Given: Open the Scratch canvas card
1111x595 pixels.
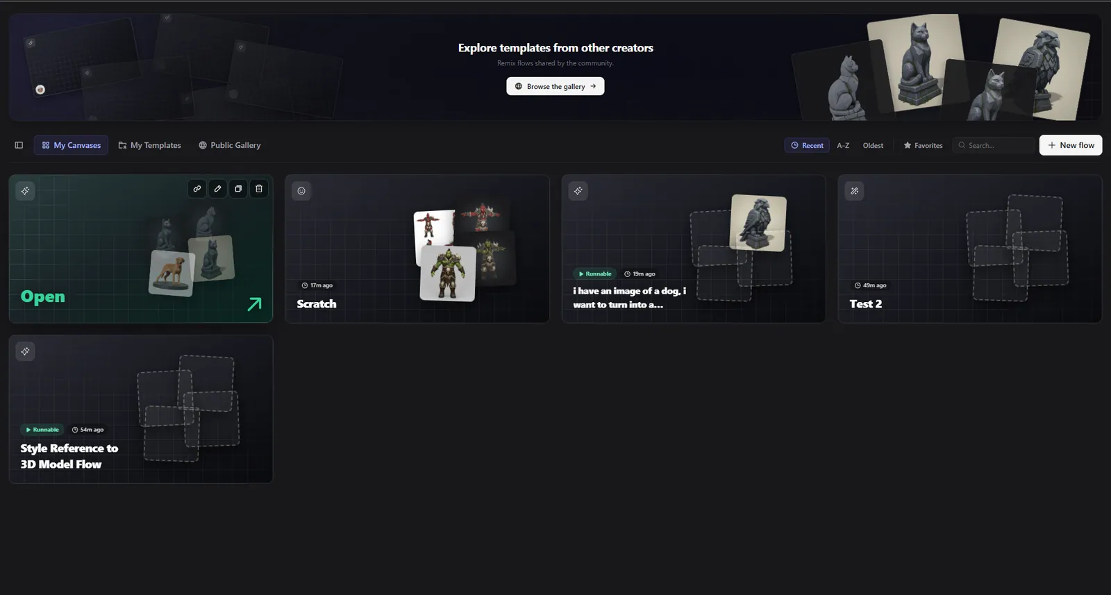Looking at the screenshot, I should tap(417, 249).
